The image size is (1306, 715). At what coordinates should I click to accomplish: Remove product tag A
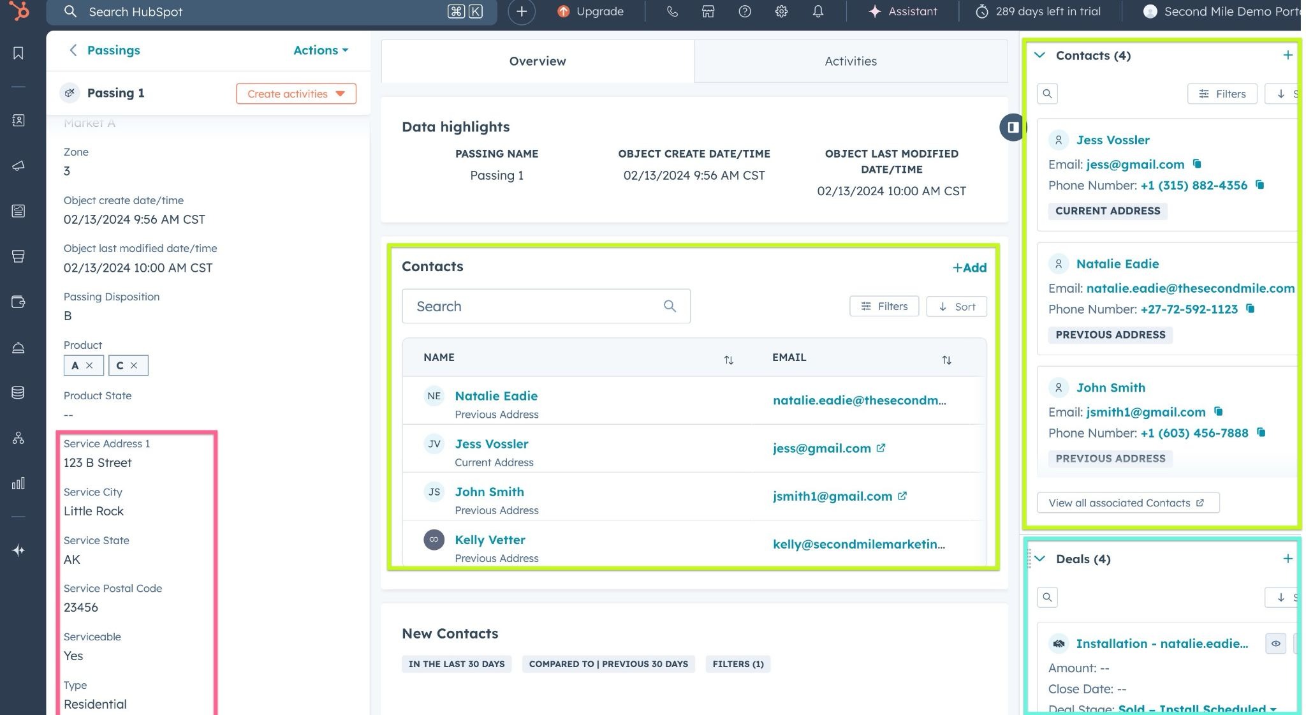[x=89, y=365]
